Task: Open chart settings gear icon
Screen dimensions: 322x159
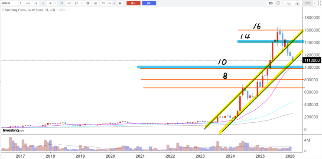Action: (x=88, y=3)
